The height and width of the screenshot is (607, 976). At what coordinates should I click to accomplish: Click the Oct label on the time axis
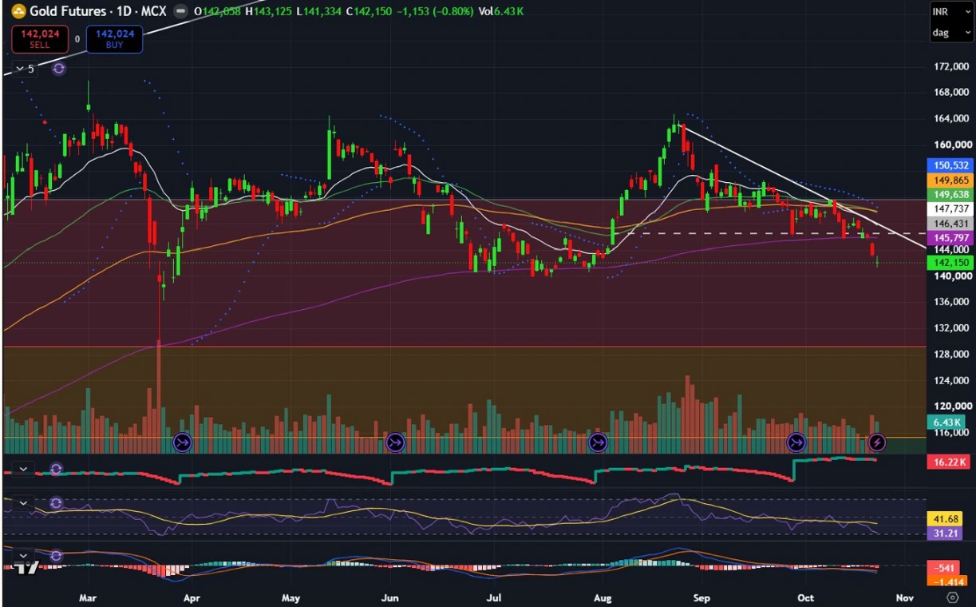pos(806,597)
